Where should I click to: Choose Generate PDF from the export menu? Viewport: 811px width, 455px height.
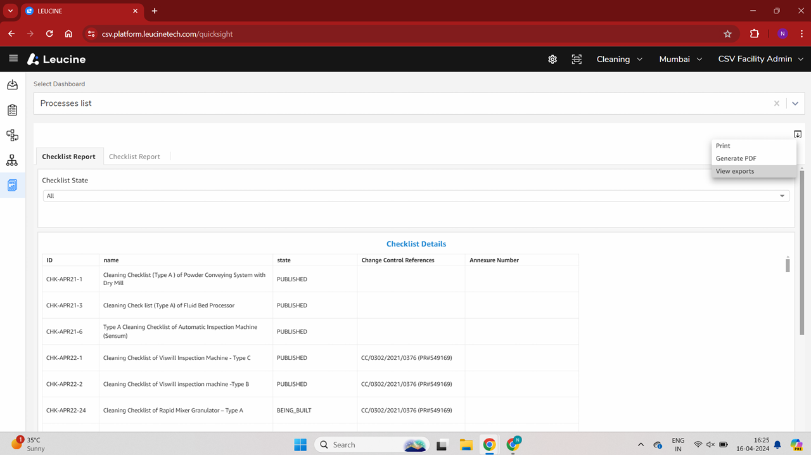tap(736, 158)
